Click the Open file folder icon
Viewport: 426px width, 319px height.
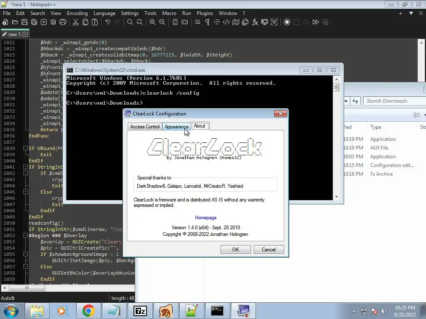[x=15, y=22]
